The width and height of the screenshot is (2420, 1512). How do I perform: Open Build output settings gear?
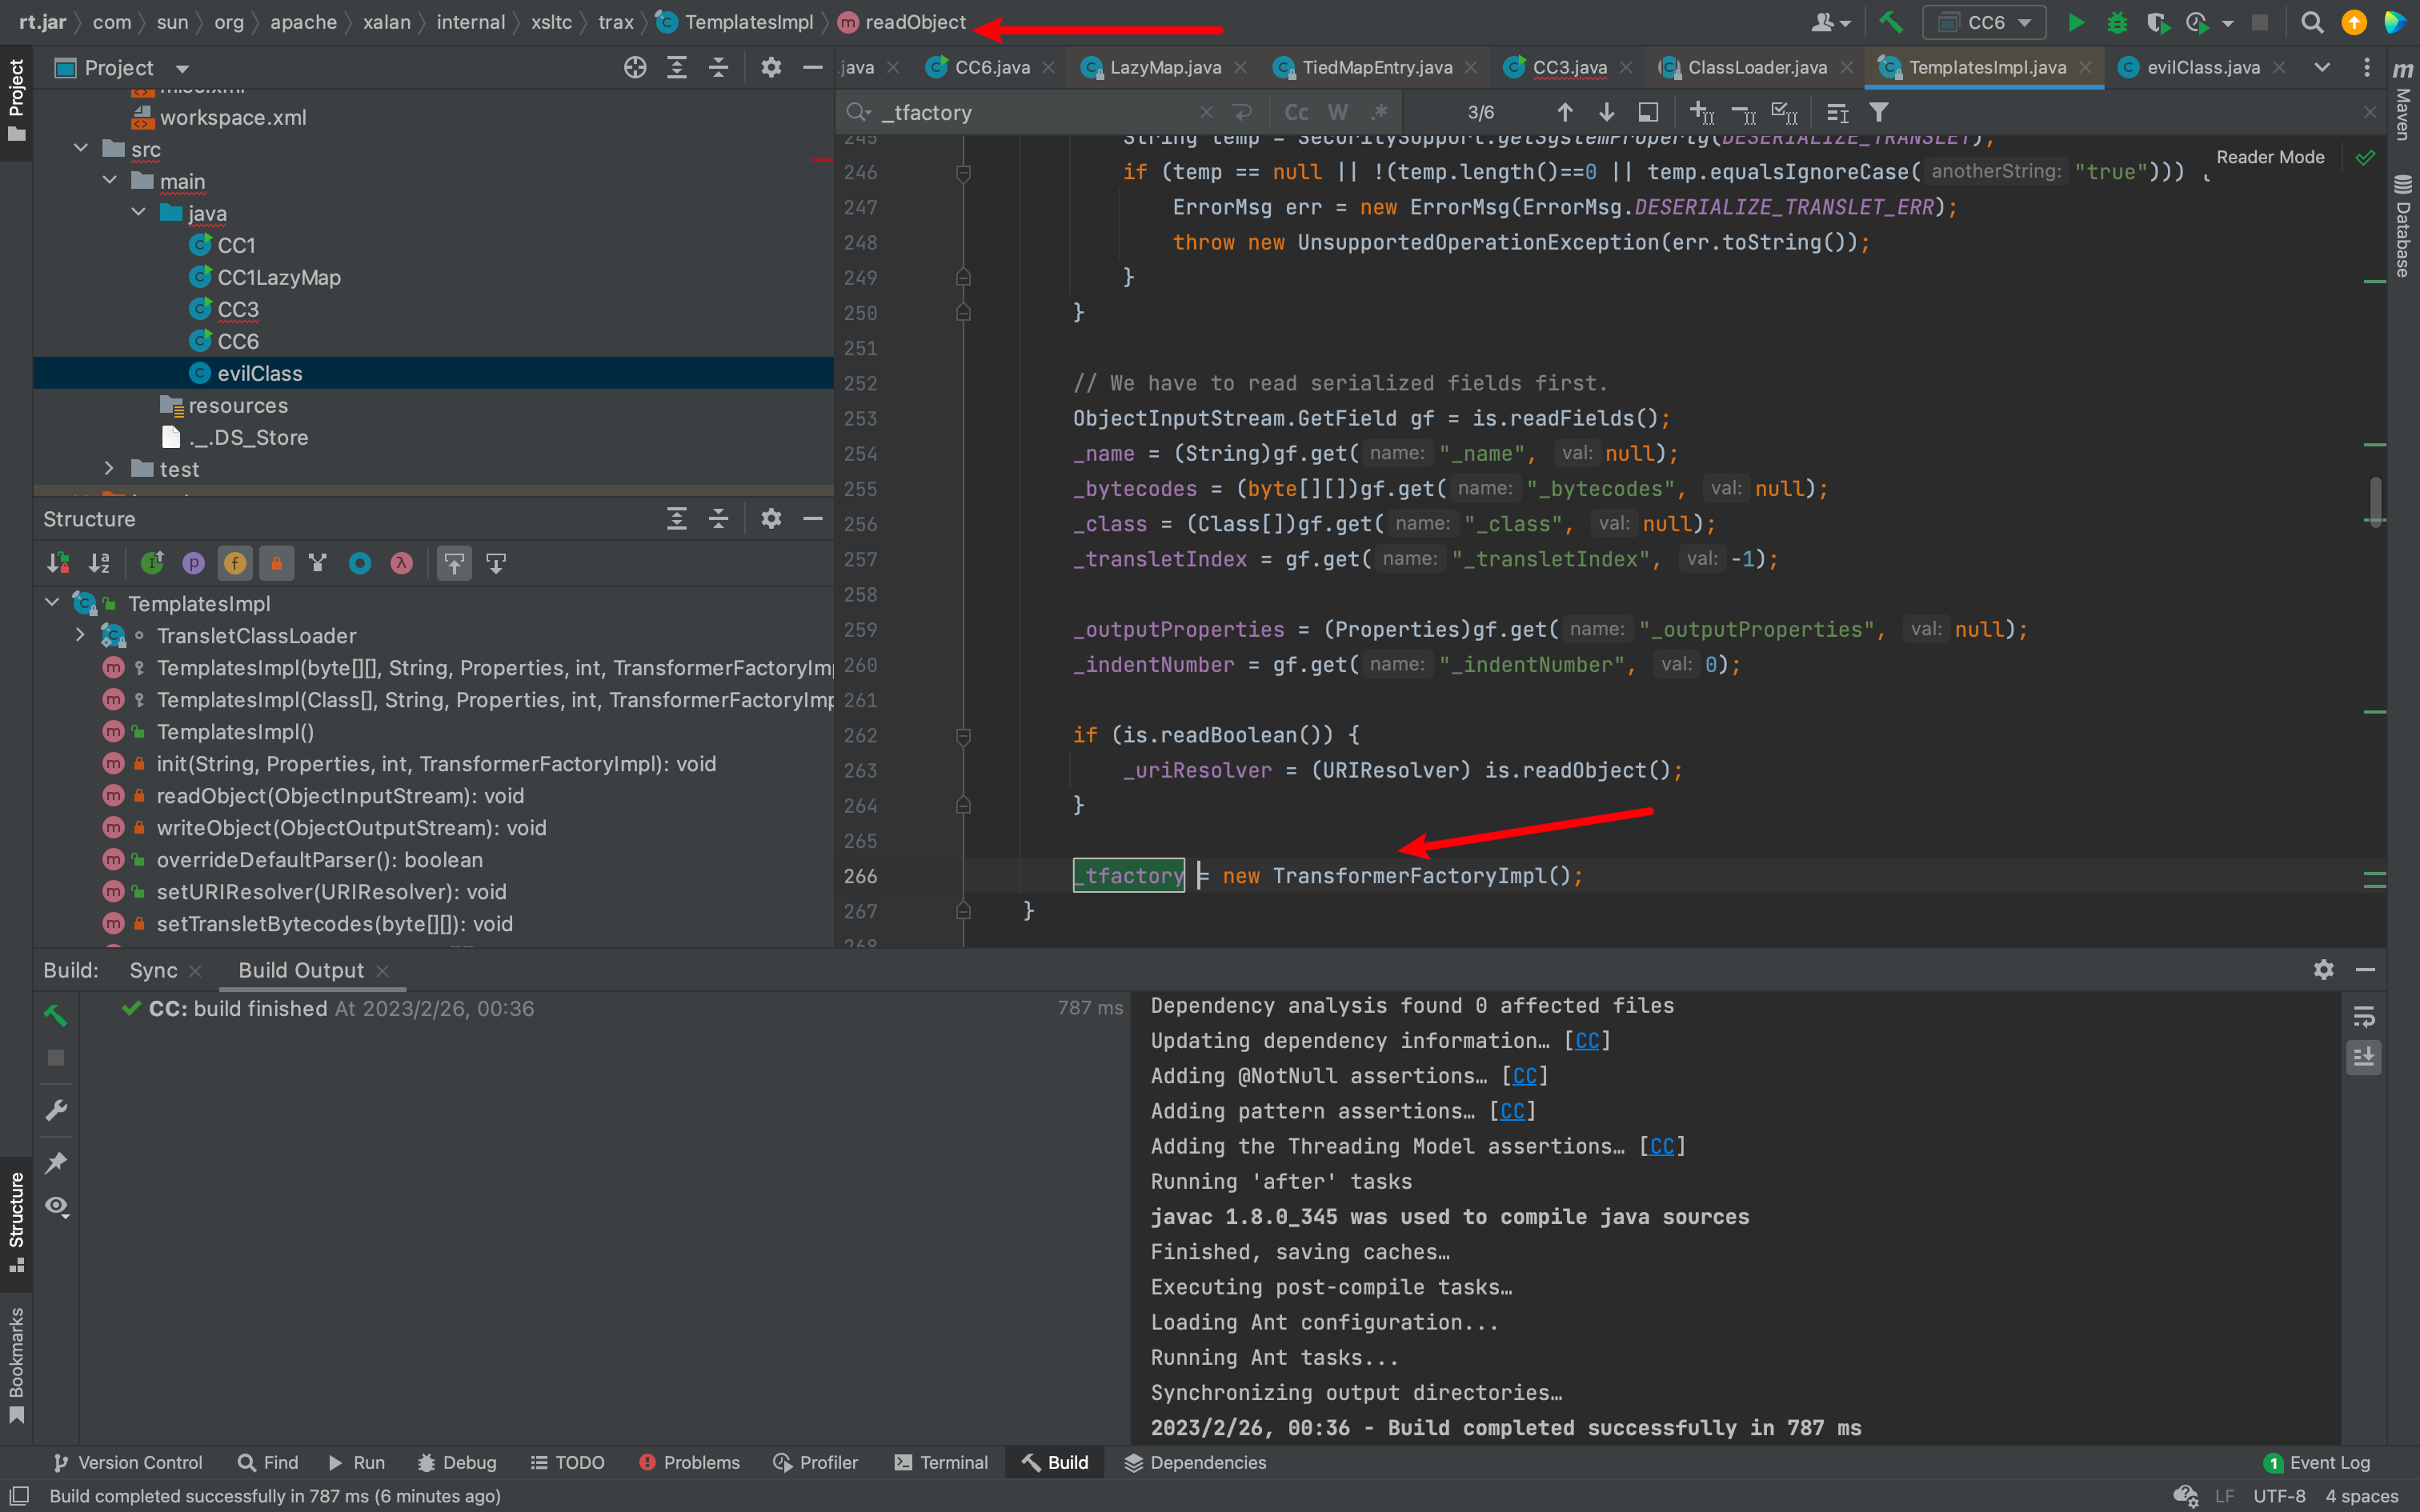pyautogui.click(x=2323, y=969)
